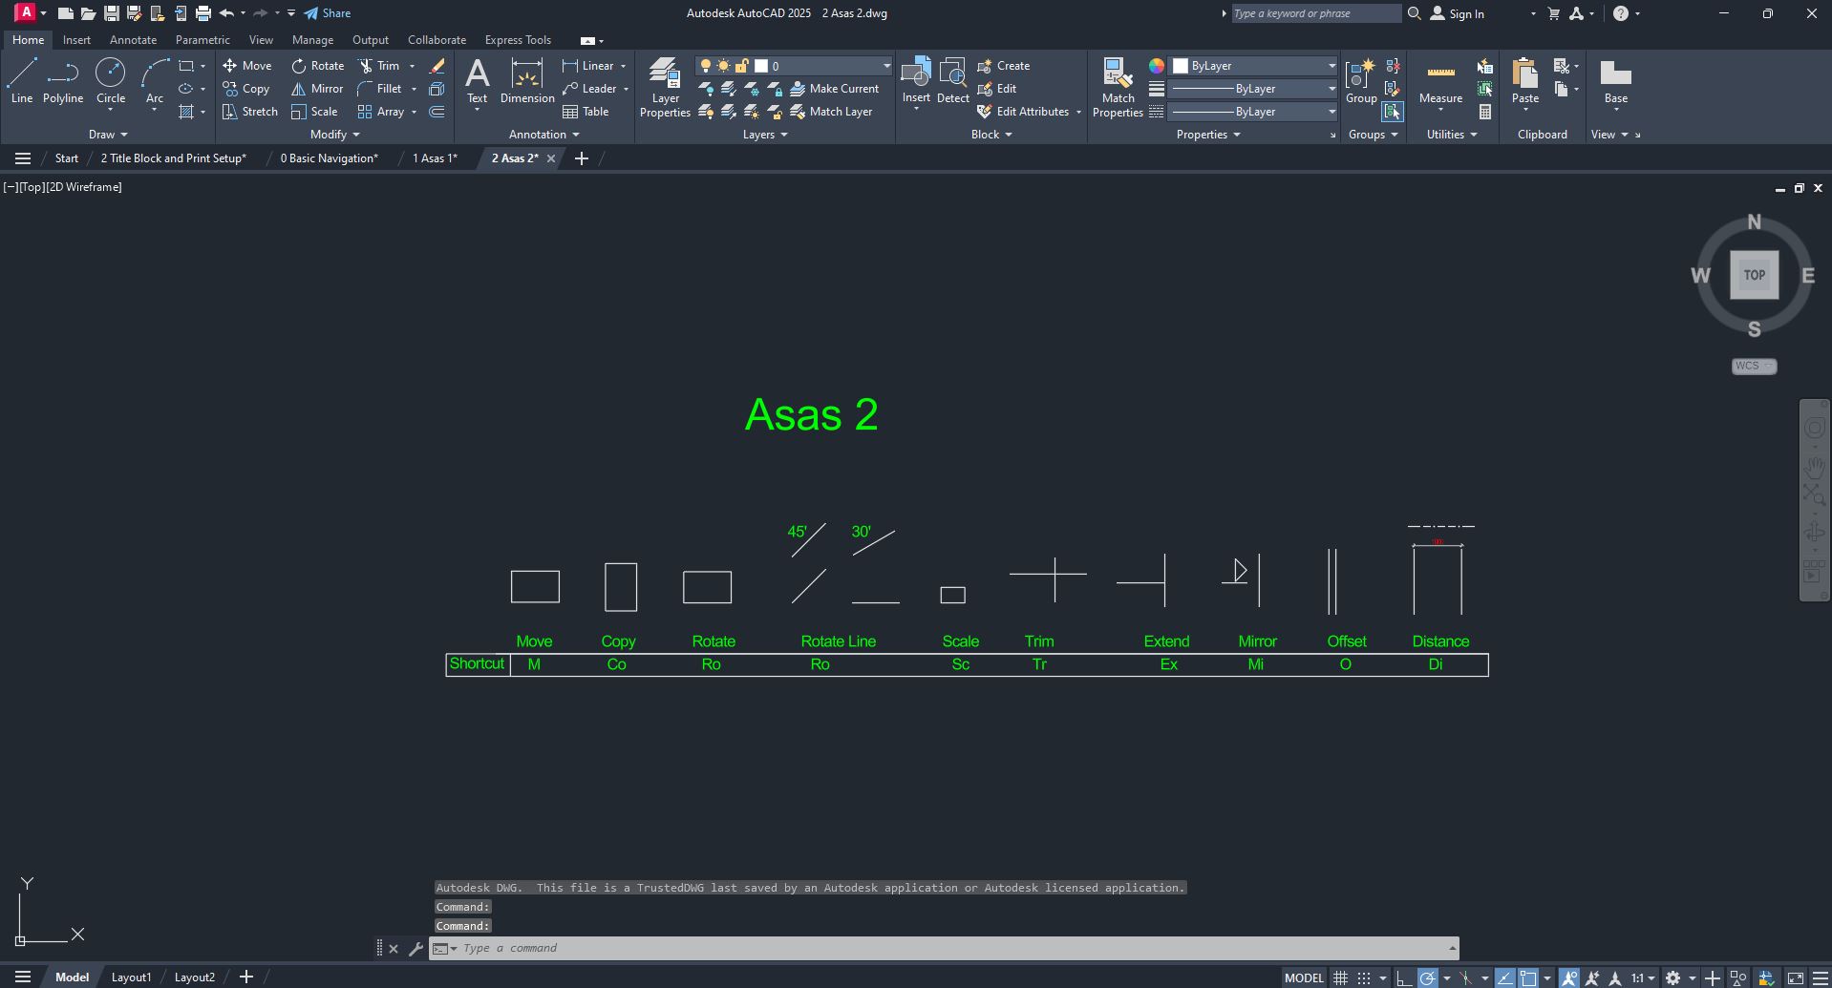Open the layer name dropdown
The width and height of the screenshot is (1832, 988).
click(886, 66)
